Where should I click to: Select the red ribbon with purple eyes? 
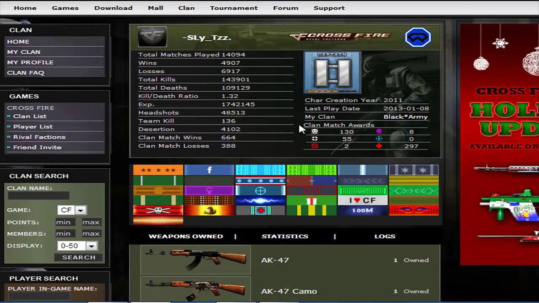(x=414, y=210)
